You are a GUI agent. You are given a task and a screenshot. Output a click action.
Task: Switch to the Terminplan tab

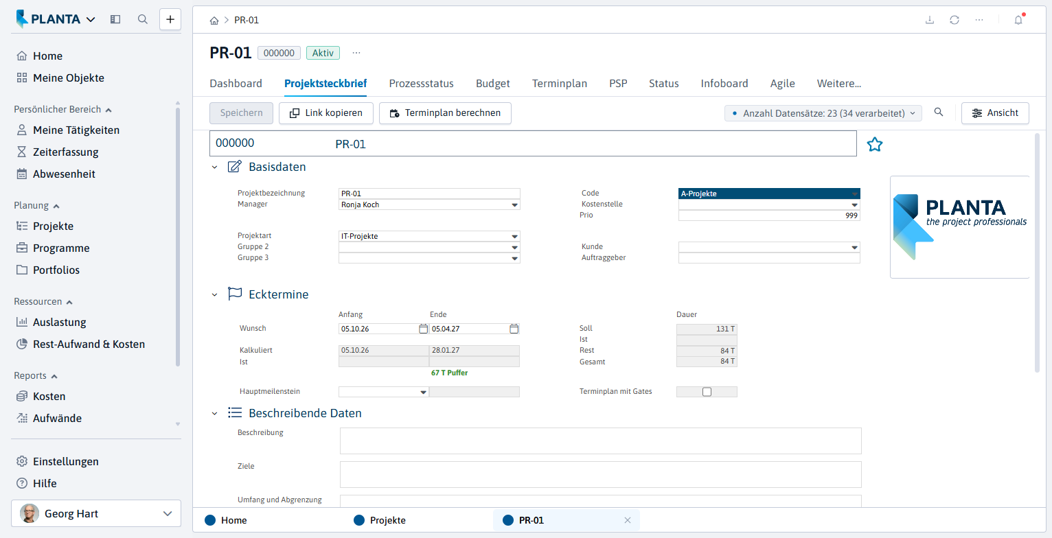click(560, 84)
